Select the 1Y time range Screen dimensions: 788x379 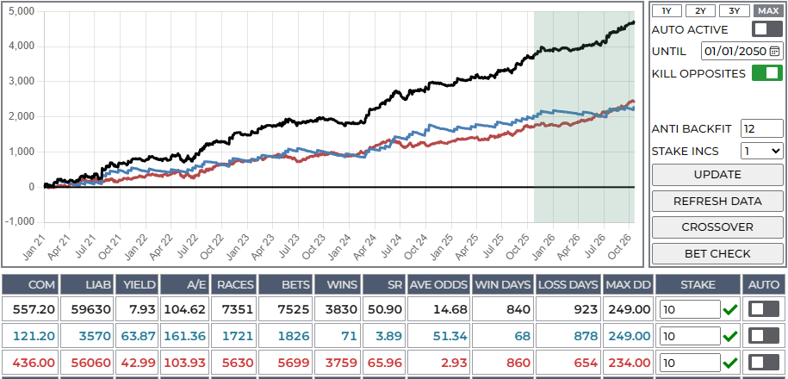667,10
